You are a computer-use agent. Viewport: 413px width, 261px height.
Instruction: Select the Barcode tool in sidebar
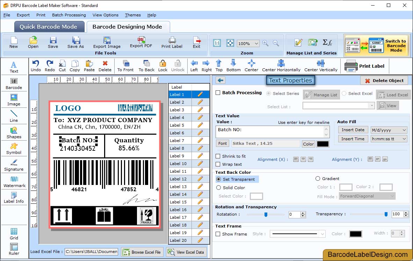point(14,84)
